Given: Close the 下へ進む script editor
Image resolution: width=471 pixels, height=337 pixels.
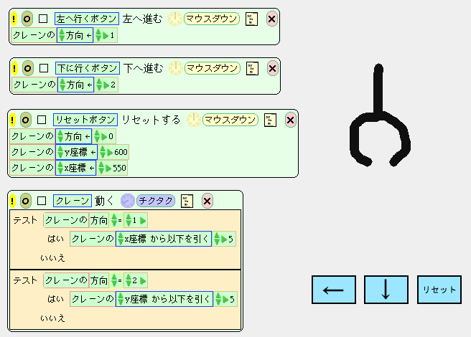Looking at the screenshot, I should 272,68.
